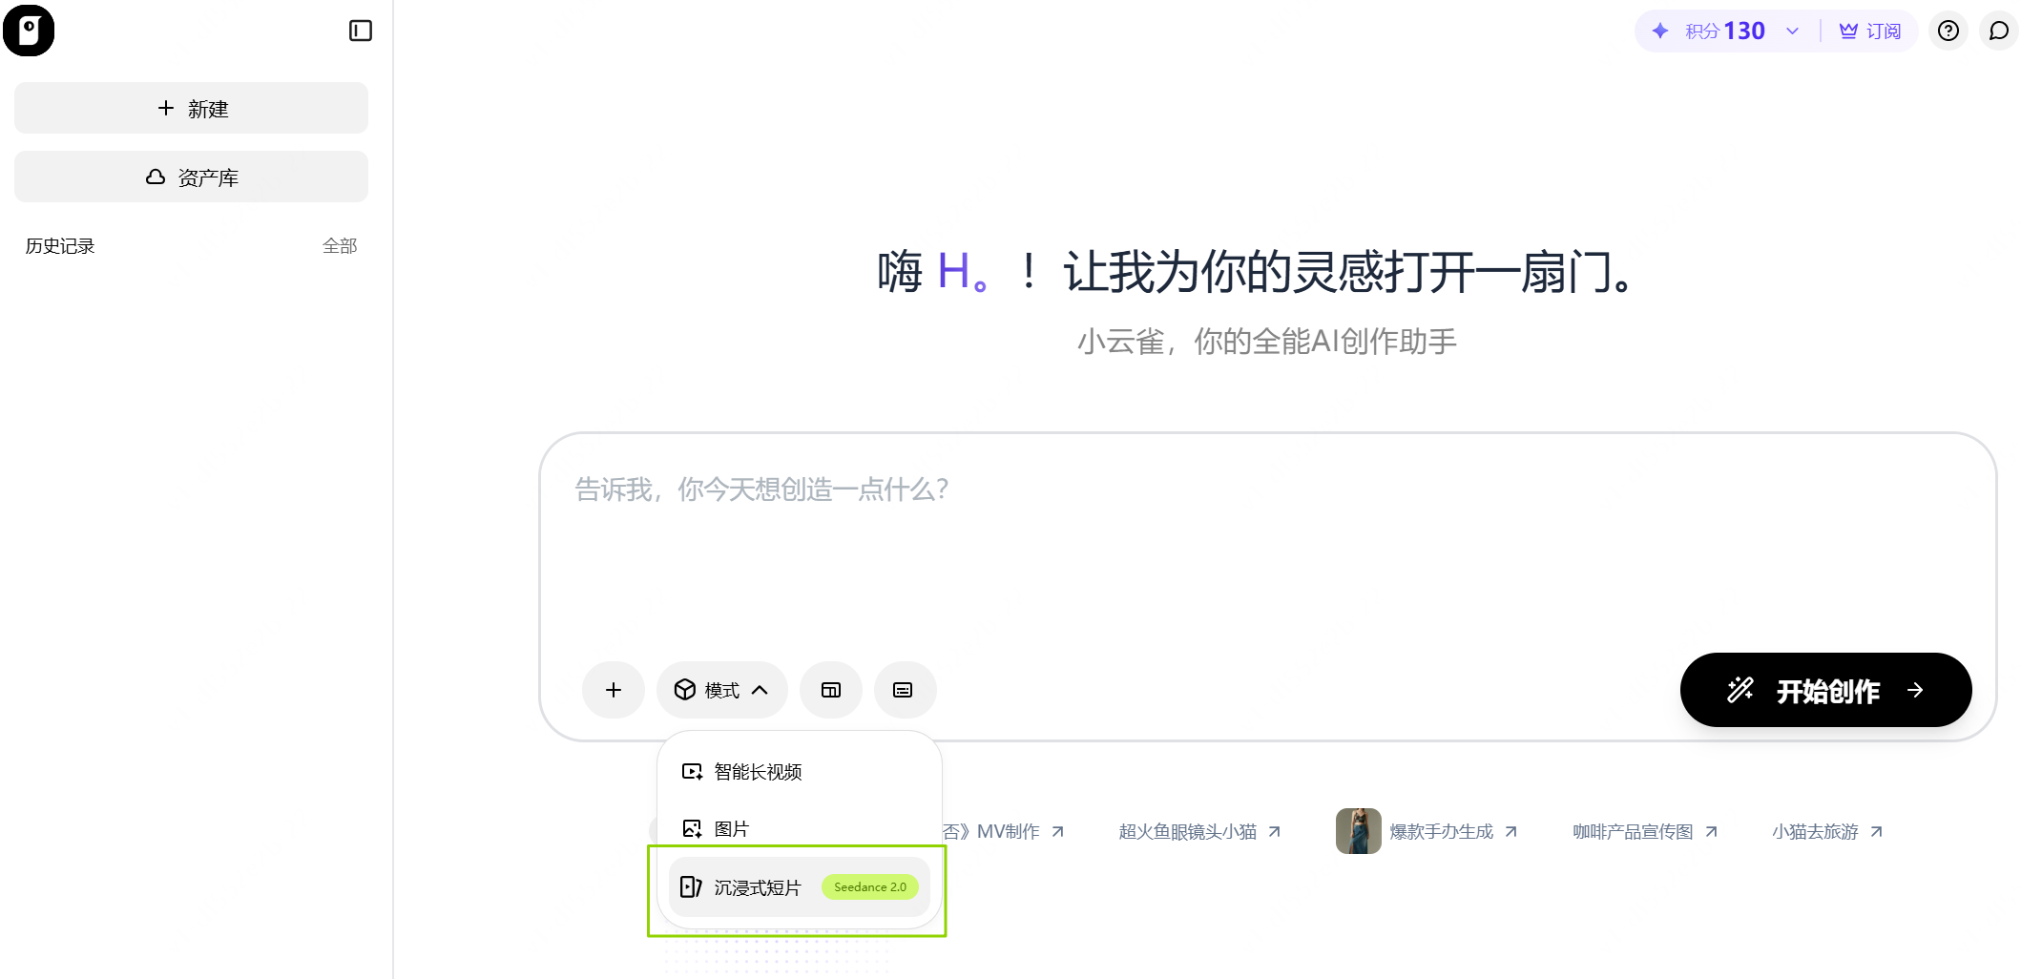The height and width of the screenshot is (979, 2021).
Task: Click the prompt text input area
Action: (1267, 553)
